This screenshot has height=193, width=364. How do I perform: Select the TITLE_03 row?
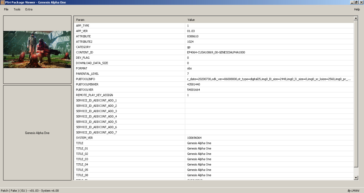click(x=214, y=159)
